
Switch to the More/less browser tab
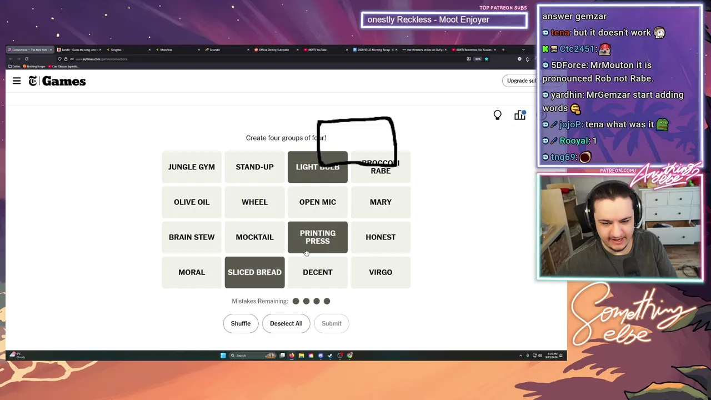tap(178, 50)
